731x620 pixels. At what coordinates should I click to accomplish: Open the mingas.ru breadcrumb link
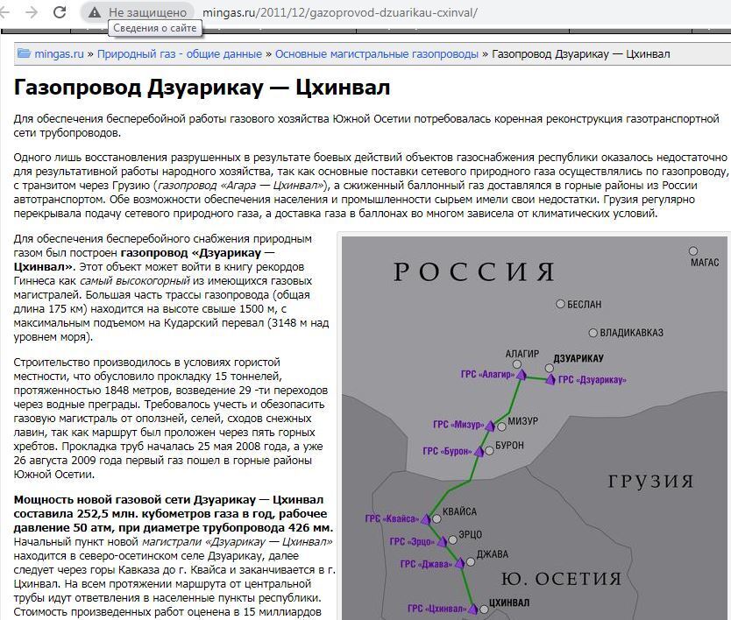(60, 54)
